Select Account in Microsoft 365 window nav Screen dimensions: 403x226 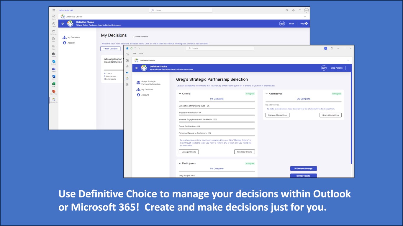(69, 43)
